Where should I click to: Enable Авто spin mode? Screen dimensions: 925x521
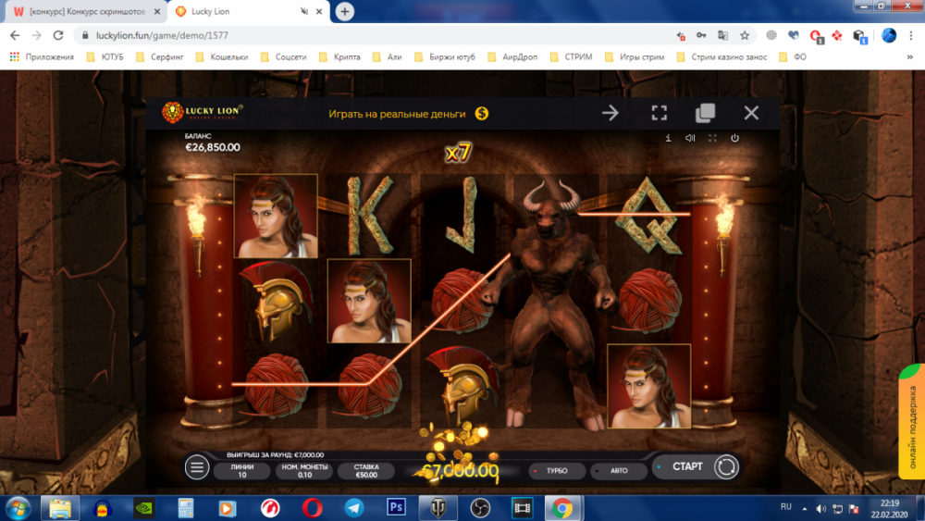pos(617,471)
